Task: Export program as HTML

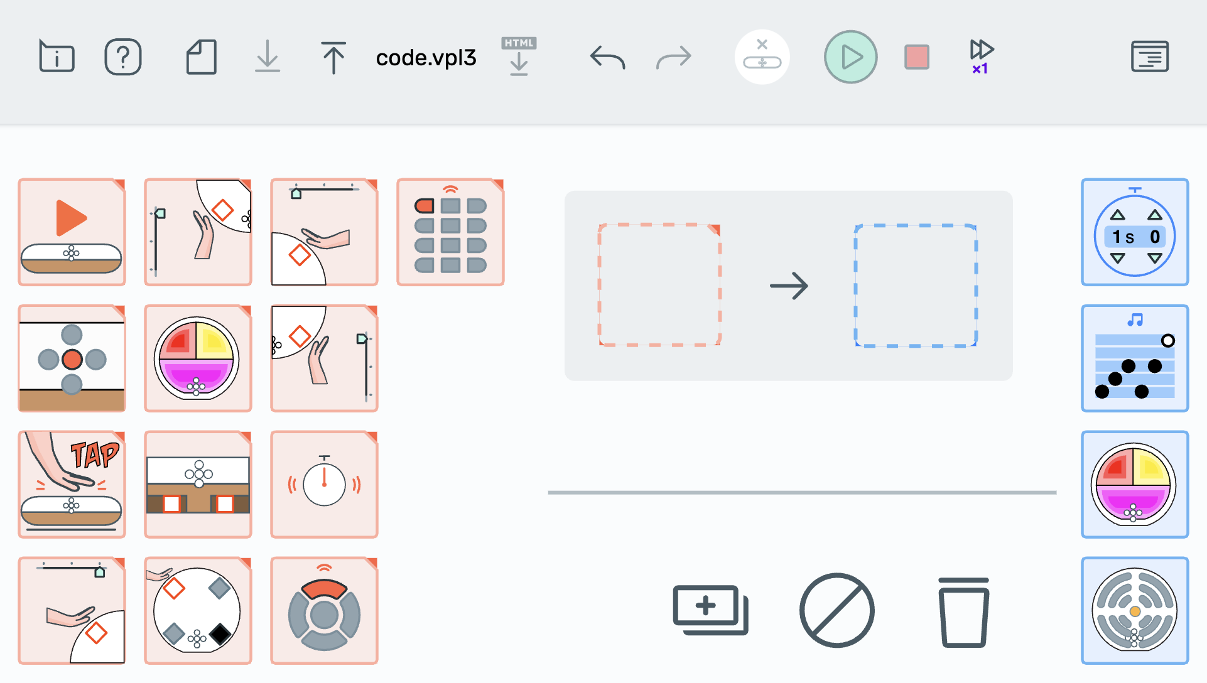Action: [x=519, y=57]
